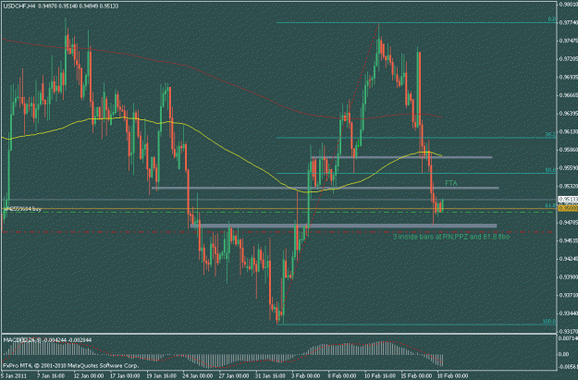Click the '10 Feb 16:00' time axis label

380,376
